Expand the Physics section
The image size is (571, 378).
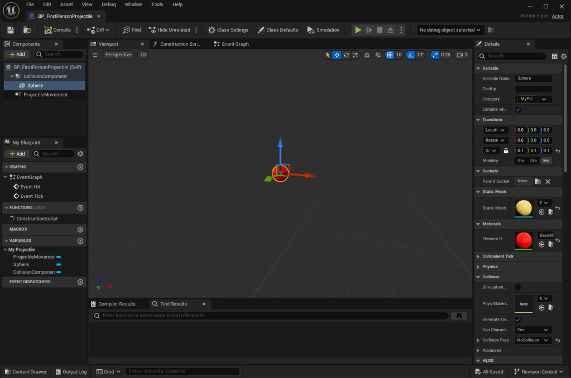490,266
